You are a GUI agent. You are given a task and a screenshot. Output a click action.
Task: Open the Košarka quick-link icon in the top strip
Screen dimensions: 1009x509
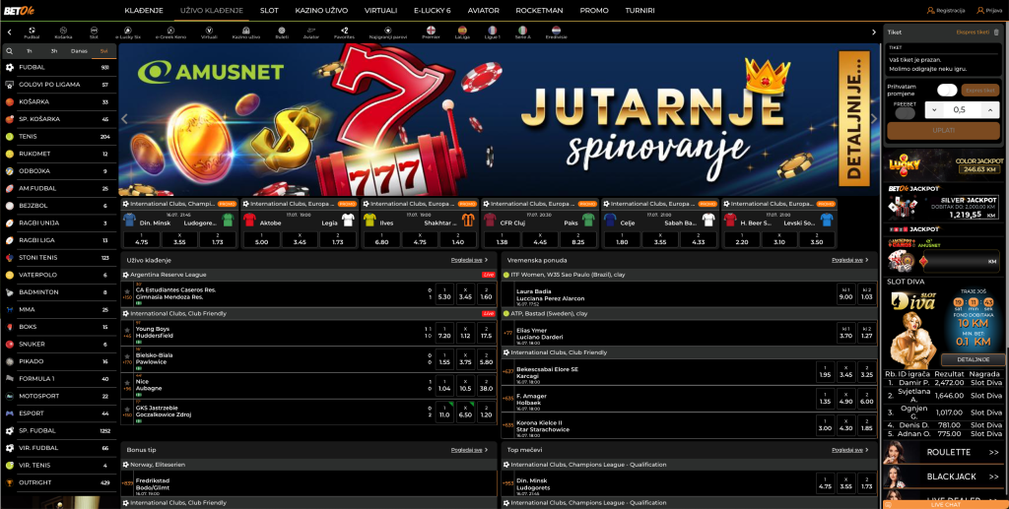63,30
